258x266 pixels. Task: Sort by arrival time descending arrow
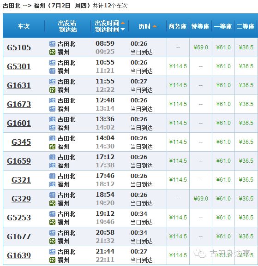point(123,30)
